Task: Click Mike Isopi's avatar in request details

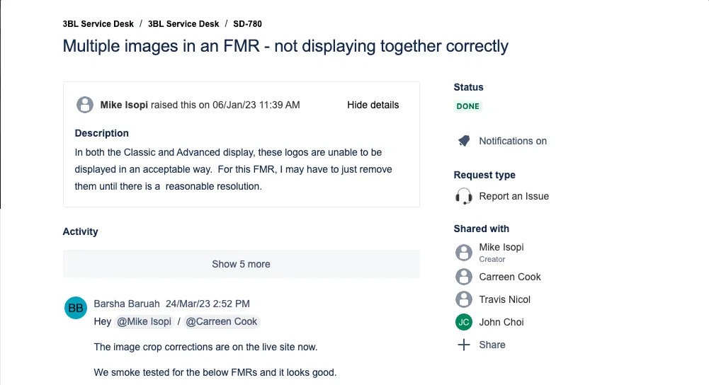Action: [x=85, y=105]
